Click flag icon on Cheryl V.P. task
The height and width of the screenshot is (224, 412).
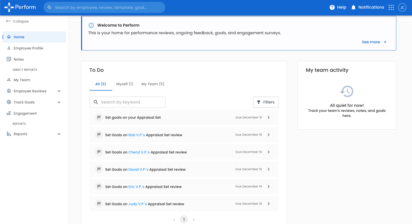coord(99,152)
